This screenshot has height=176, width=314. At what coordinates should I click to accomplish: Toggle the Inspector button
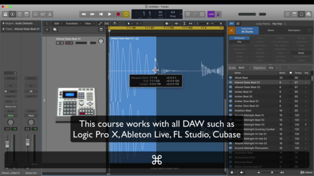tap(12, 14)
